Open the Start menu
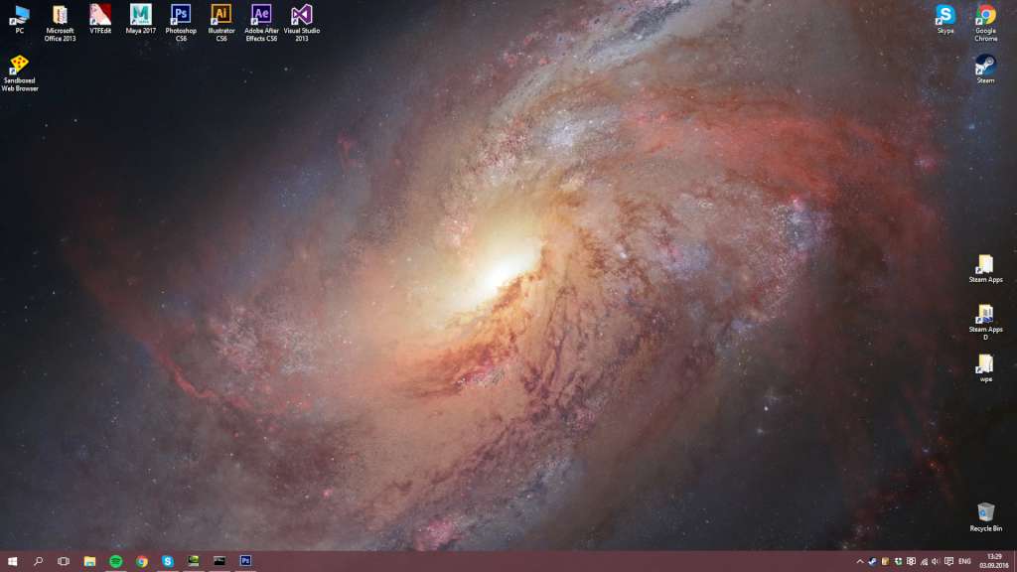The height and width of the screenshot is (572, 1017). [x=12, y=562]
